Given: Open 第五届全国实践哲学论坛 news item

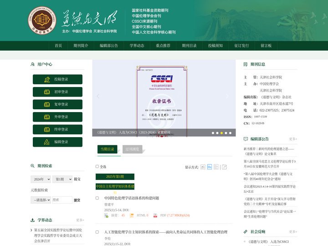Looking at the screenshot, I should pyautogui.click(x=58, y=236).
